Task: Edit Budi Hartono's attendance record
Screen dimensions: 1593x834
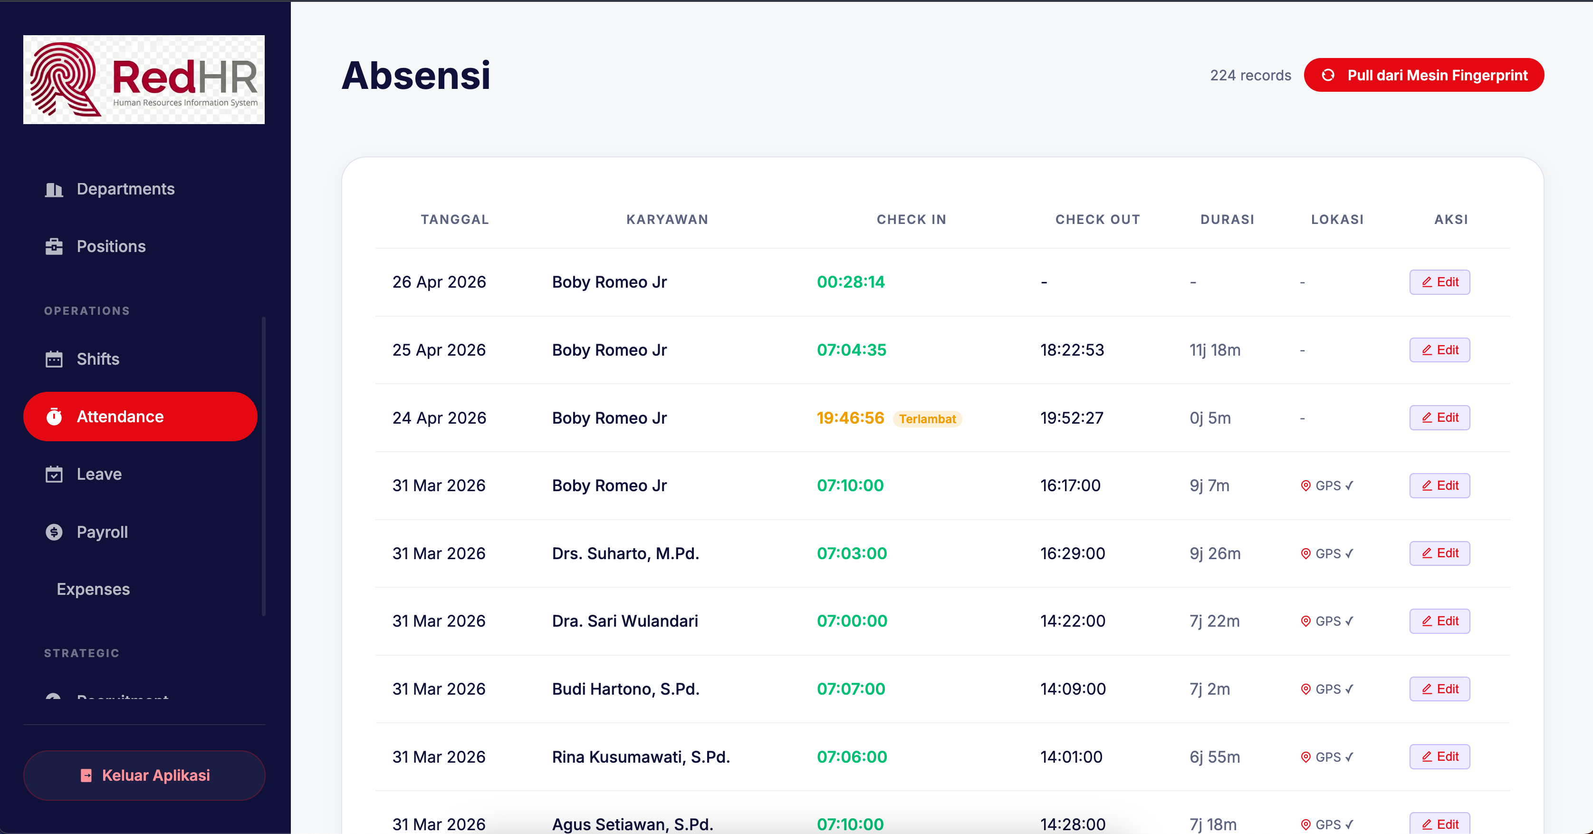Action: click(1439, 689)
